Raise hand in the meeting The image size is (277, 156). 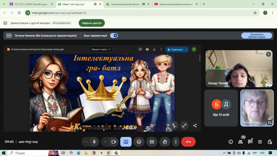165,142
